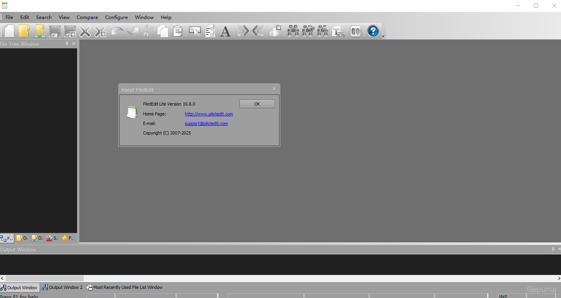561x298 pixels.
Task: Click the PilotEdit app icon in title bar
Action: (x=4, y=6)
